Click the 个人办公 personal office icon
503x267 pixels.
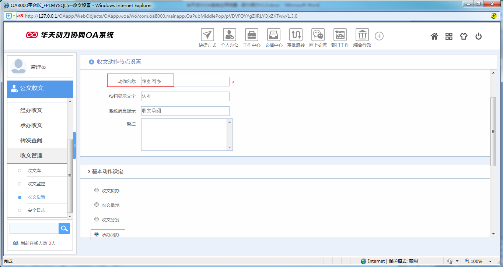[229, 35]
